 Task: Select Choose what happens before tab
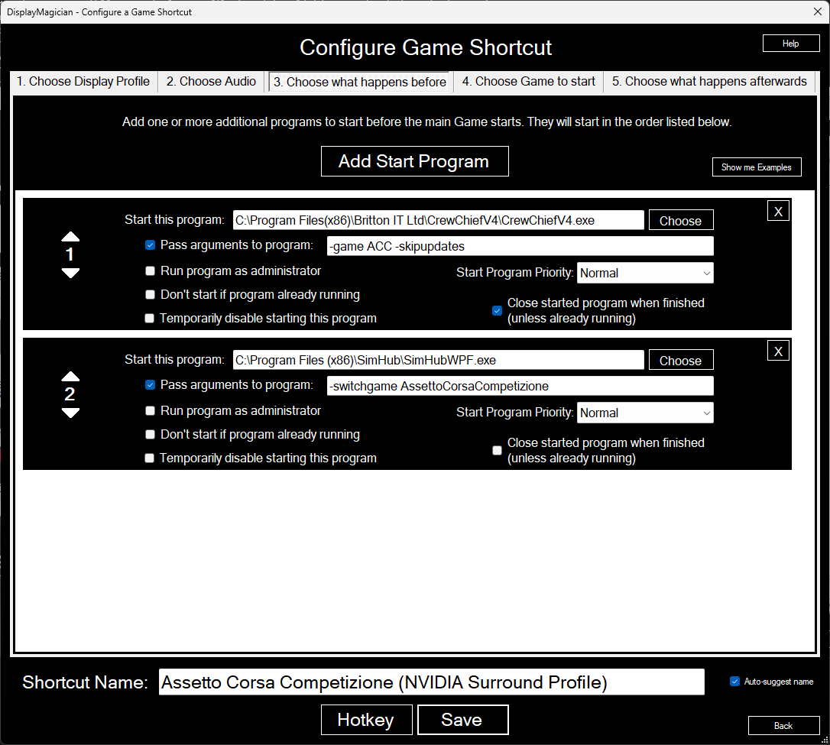(359, 82)
